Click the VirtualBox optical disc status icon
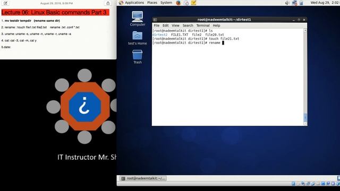 [299, 184]
